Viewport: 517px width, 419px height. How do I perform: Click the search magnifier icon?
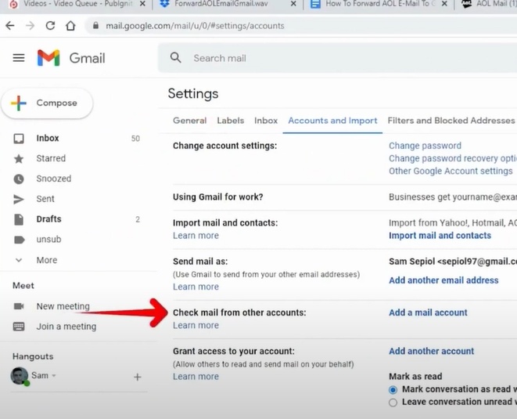(175, 57)
